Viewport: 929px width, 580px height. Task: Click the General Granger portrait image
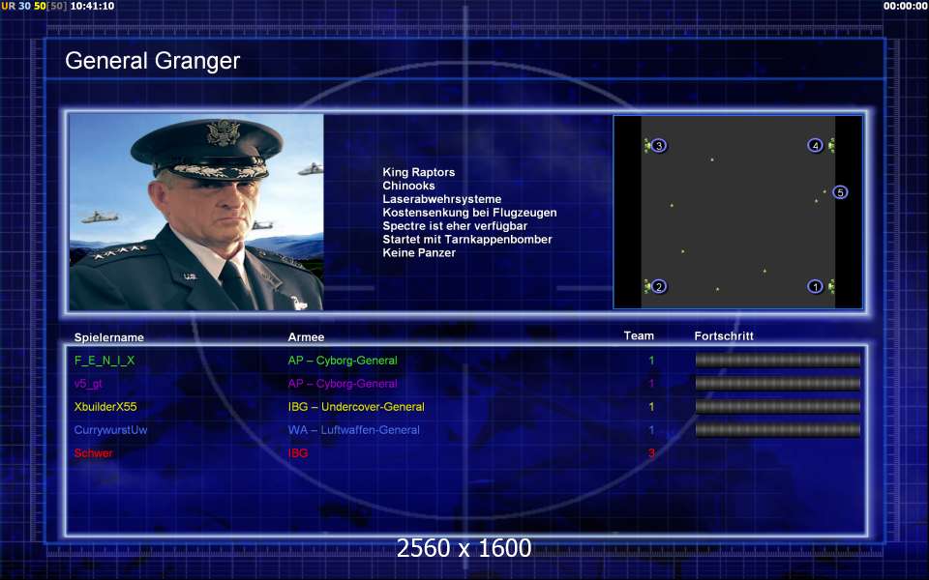tap(196, 212)
